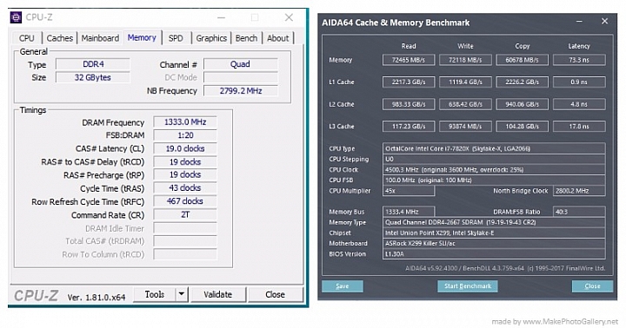Click the Quad channel field

[x=241, y=64]
